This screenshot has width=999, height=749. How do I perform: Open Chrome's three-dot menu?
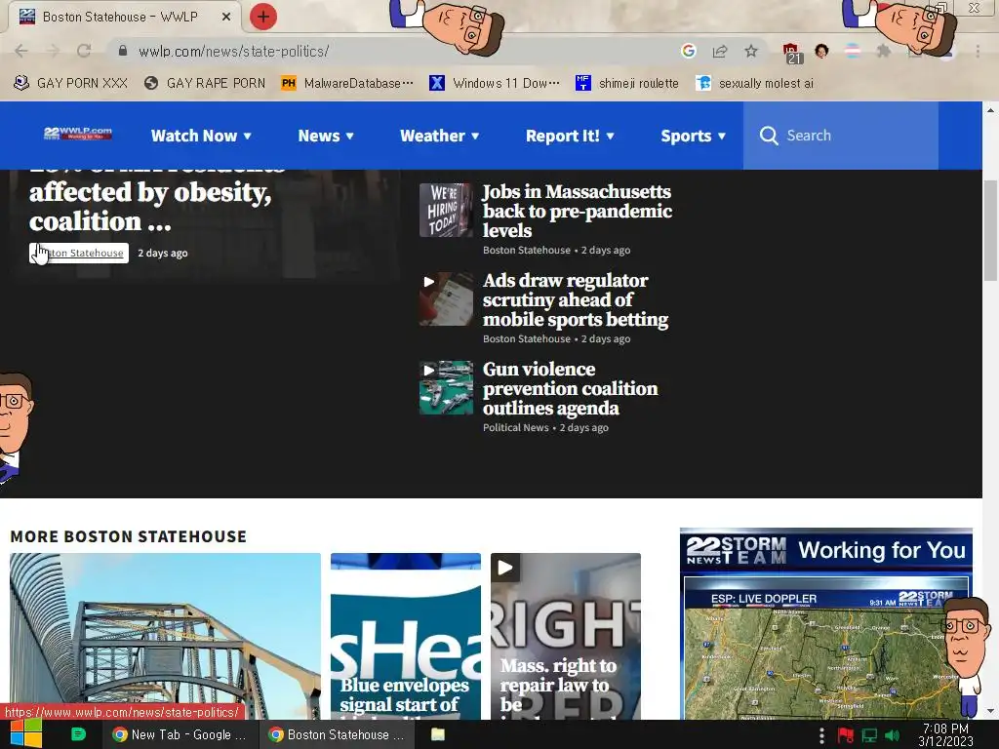pos(978,51)
